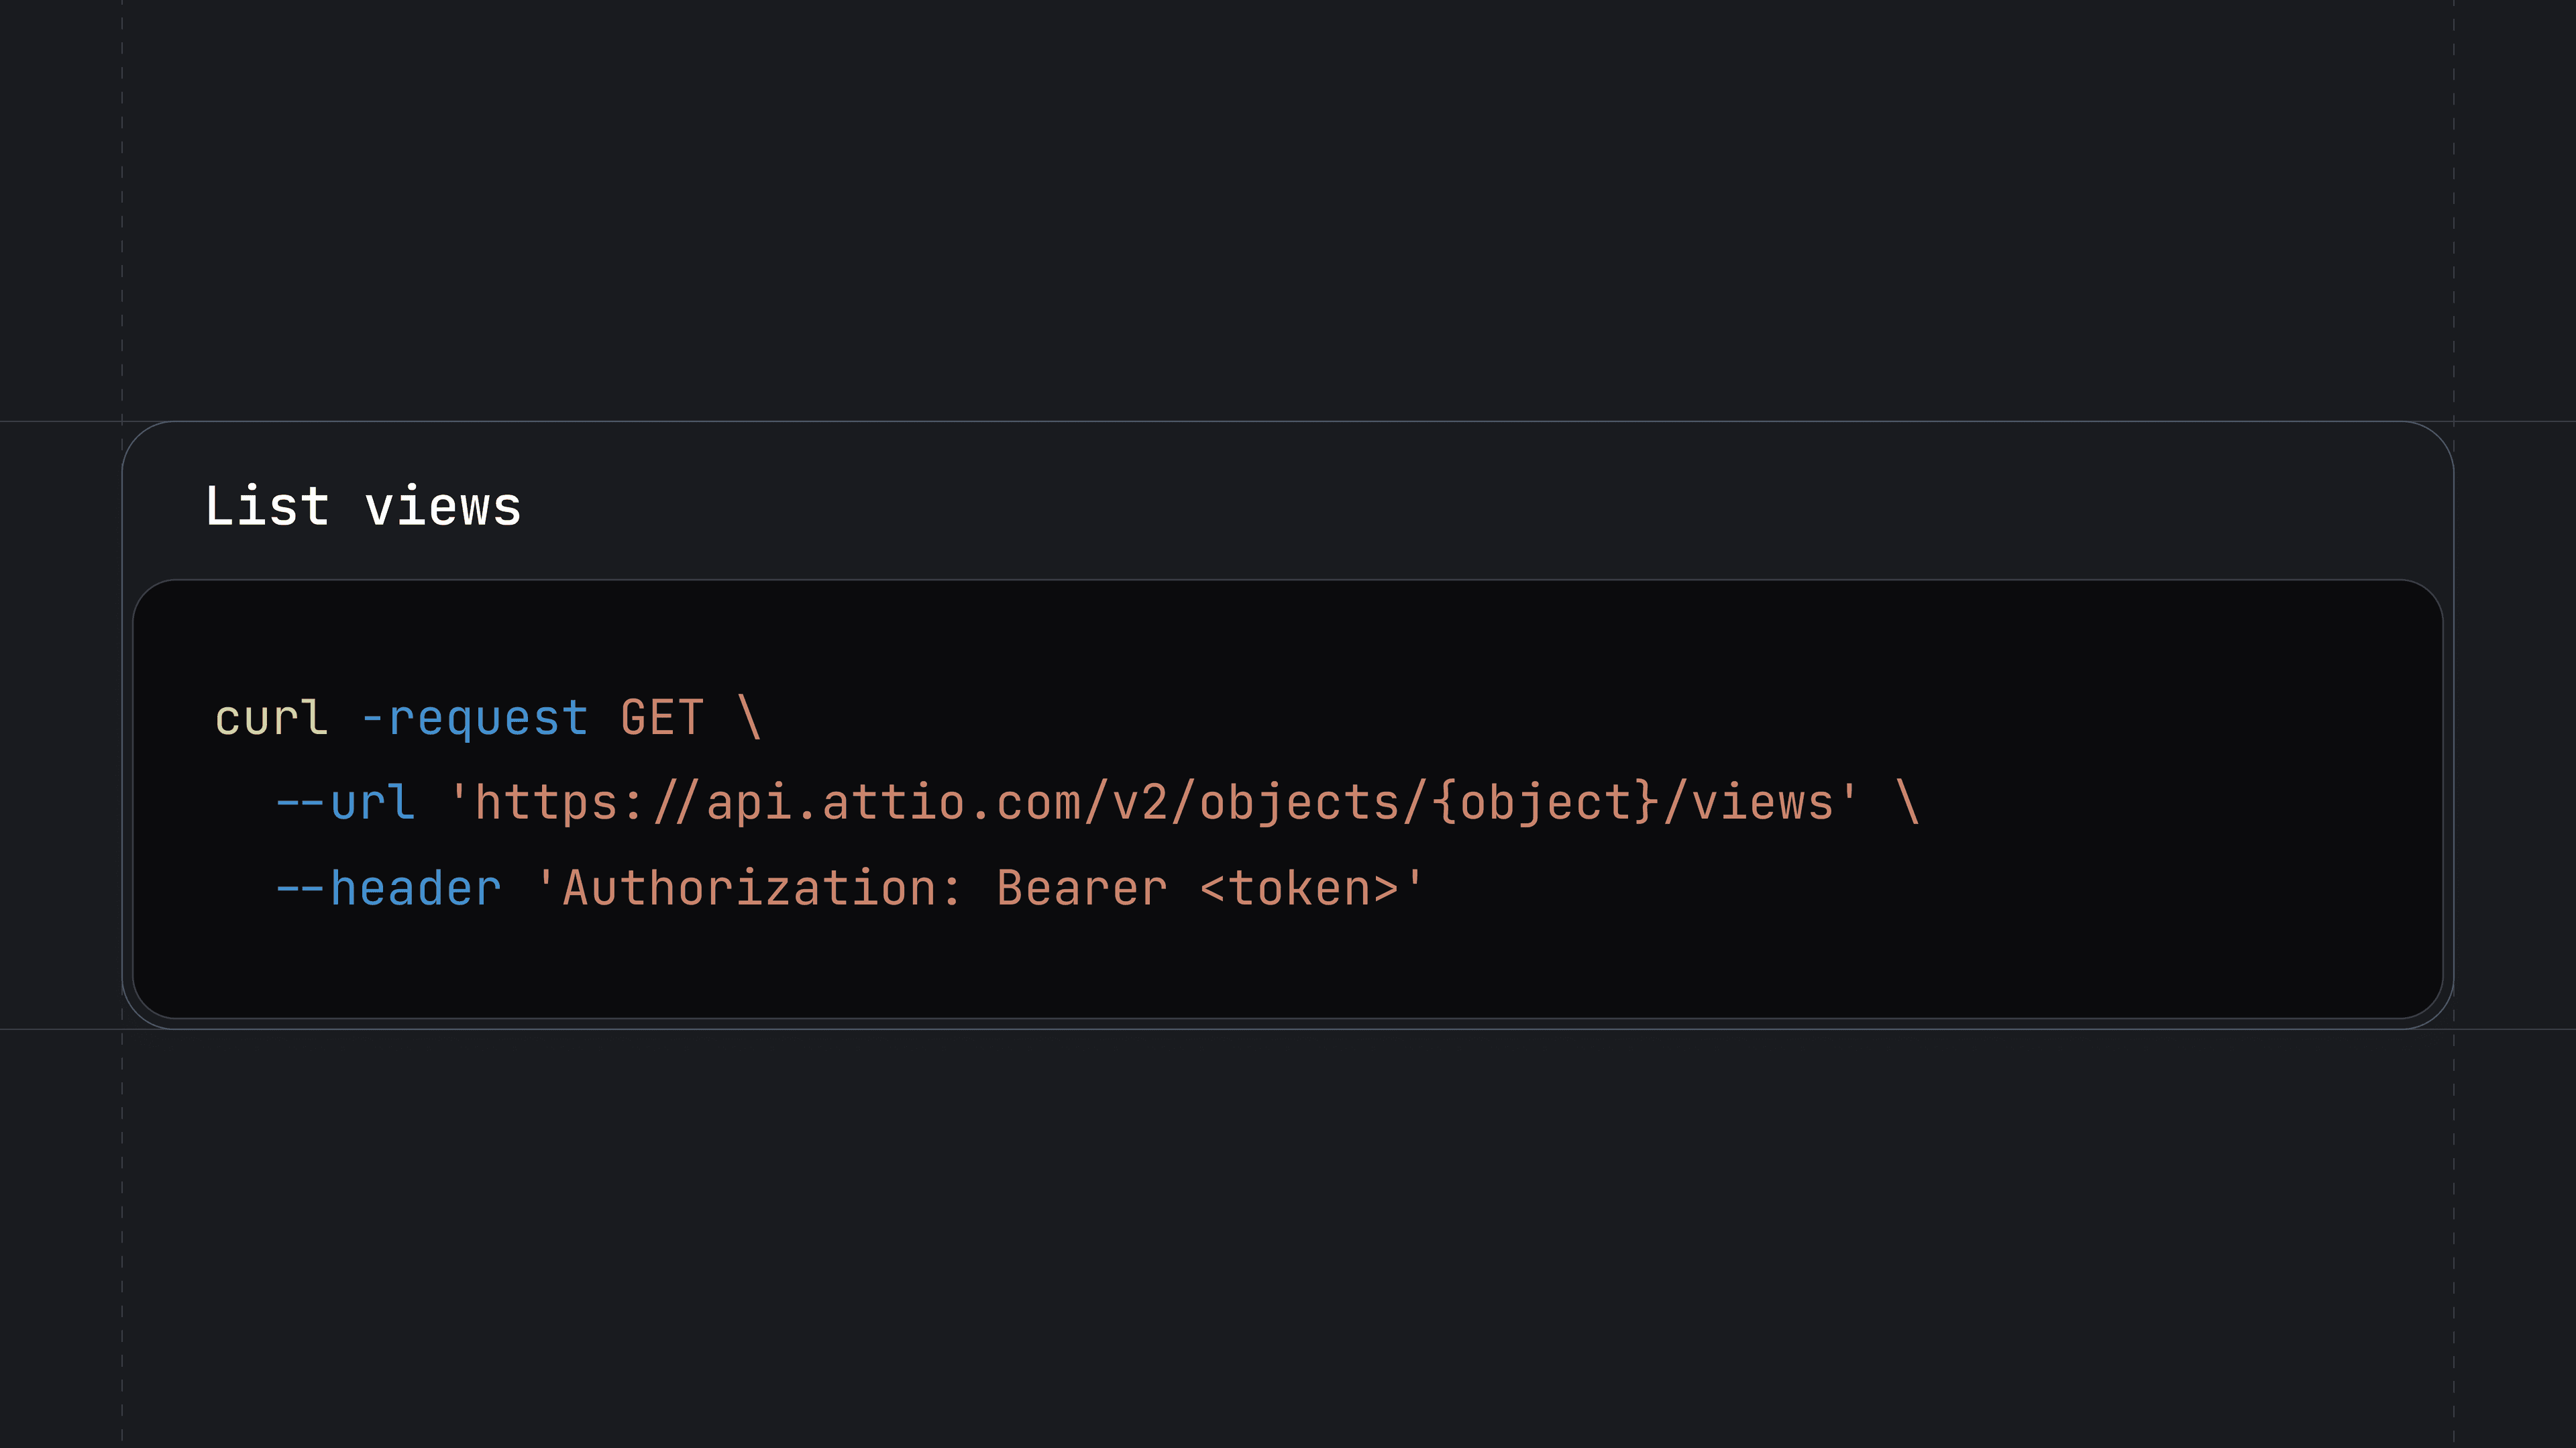Click "https:" in the URL string
2576x1448 pixels.
558,803
